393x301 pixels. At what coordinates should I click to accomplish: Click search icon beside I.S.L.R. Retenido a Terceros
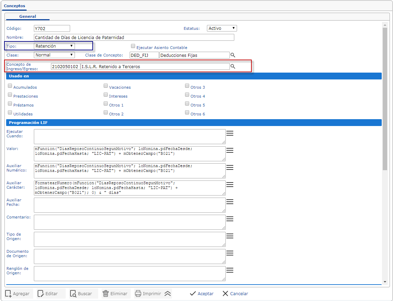pyautogui.click(x=233, y=67)
